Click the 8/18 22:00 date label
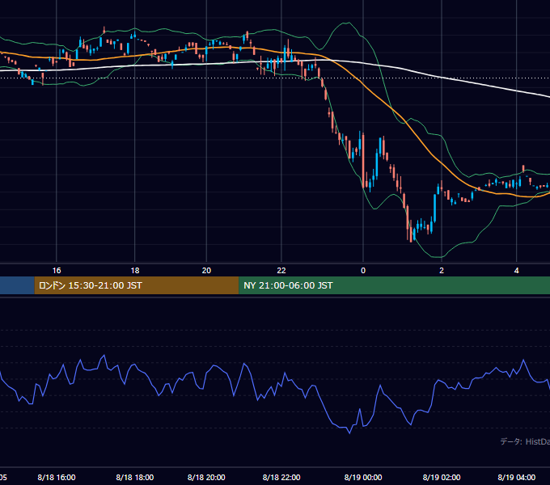550x485 pixels. pyautogui.click(x=281, y=477)
